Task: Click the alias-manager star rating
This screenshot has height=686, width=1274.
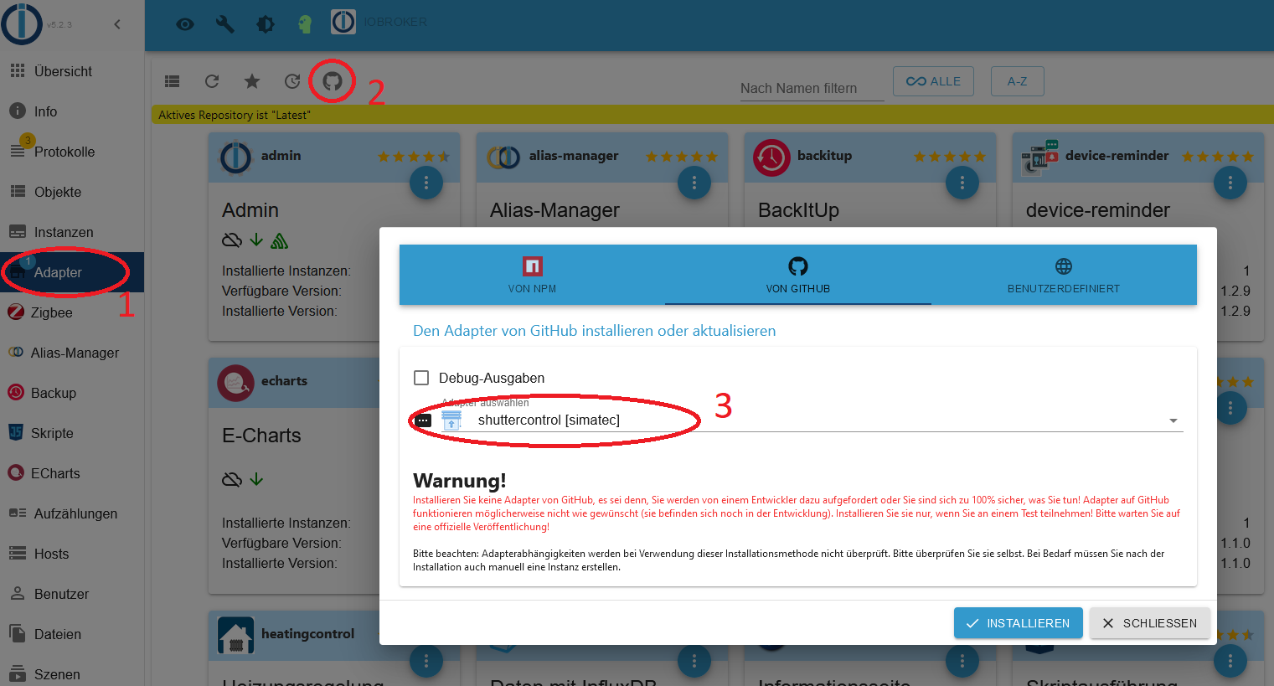Action: 681,157
